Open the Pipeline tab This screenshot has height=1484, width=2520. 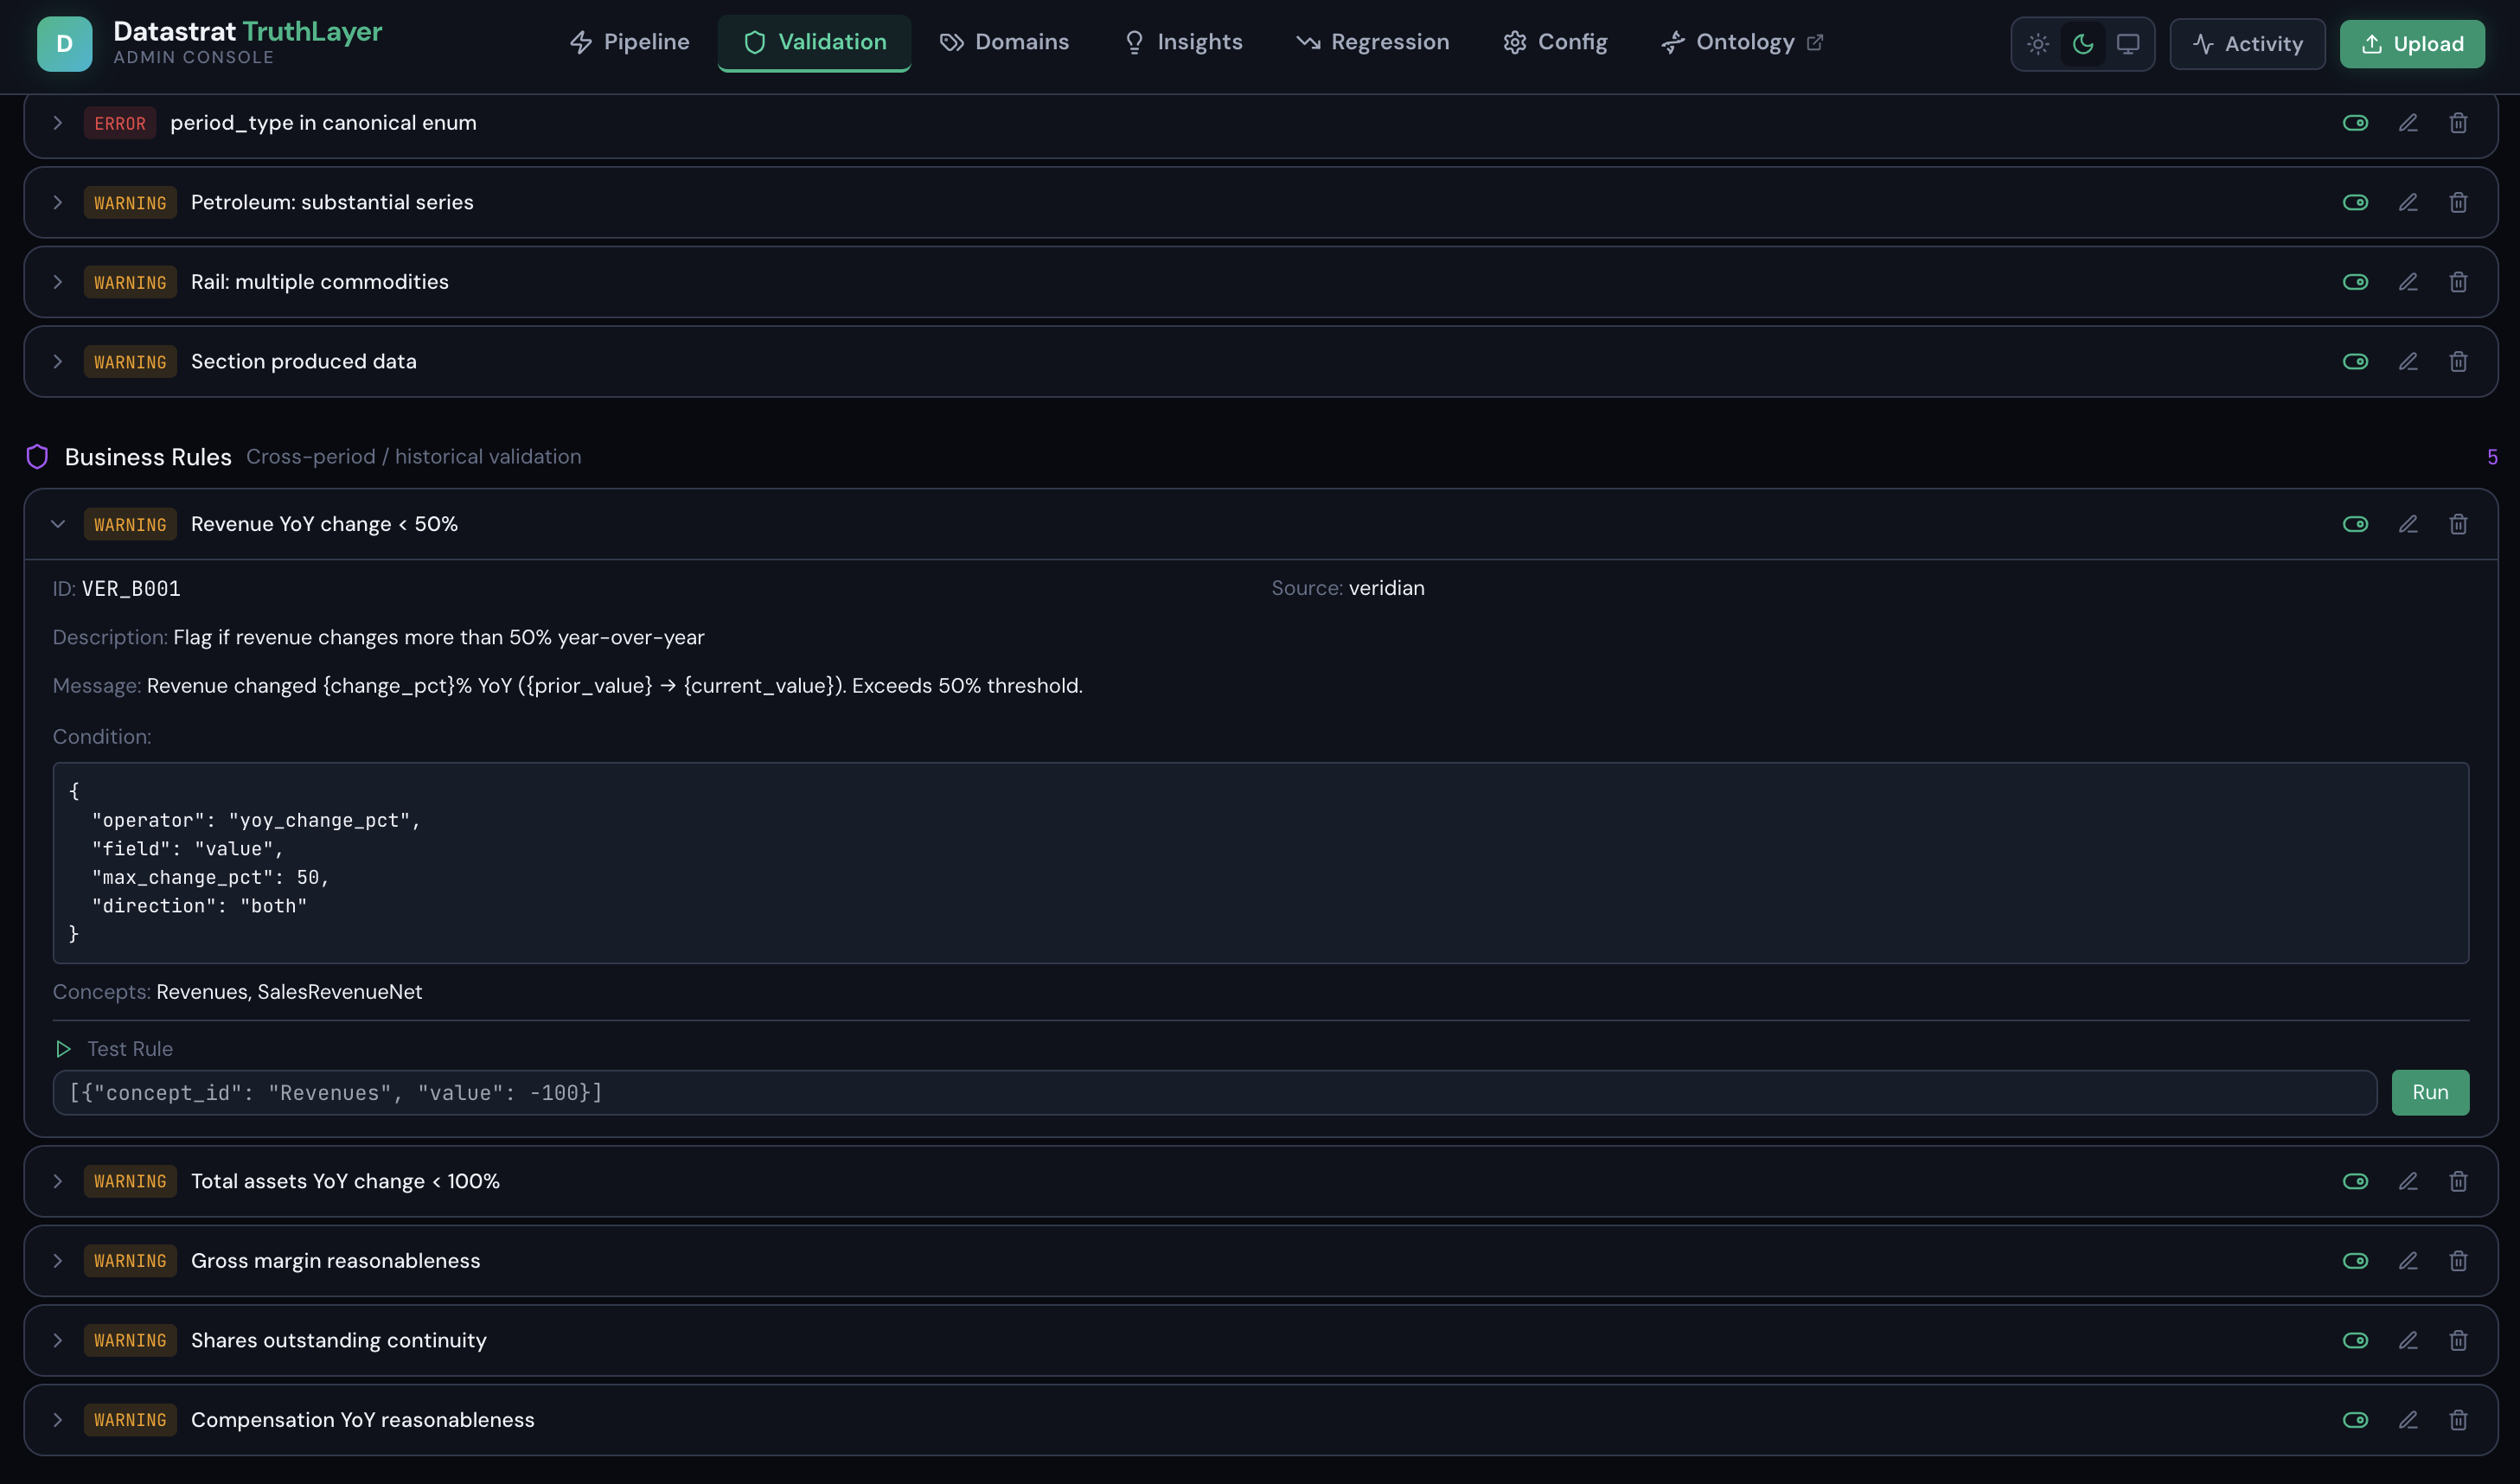point(629,42)
